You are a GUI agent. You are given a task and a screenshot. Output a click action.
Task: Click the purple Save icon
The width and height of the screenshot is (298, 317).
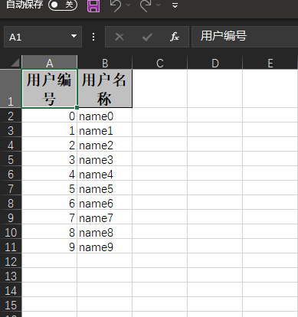[x=93, y=6]
